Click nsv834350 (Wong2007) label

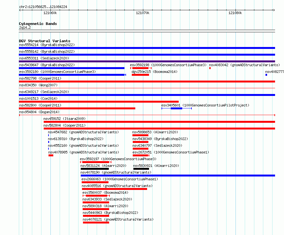click(x=38, y=85)
